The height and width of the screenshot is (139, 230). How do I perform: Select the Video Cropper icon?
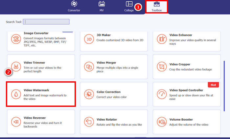pos(162,67)
